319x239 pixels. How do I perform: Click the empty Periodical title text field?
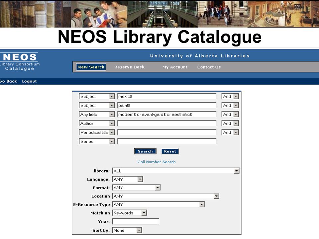pos(167,132)
